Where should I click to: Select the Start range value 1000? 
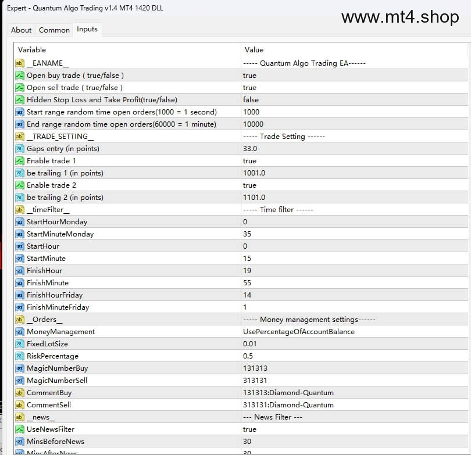(251, 112)
